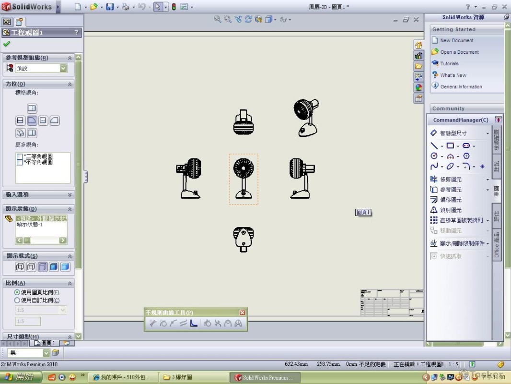511x384 pixels.
Task: Expand the 輸入選項 section
Action: coord(70,194)
